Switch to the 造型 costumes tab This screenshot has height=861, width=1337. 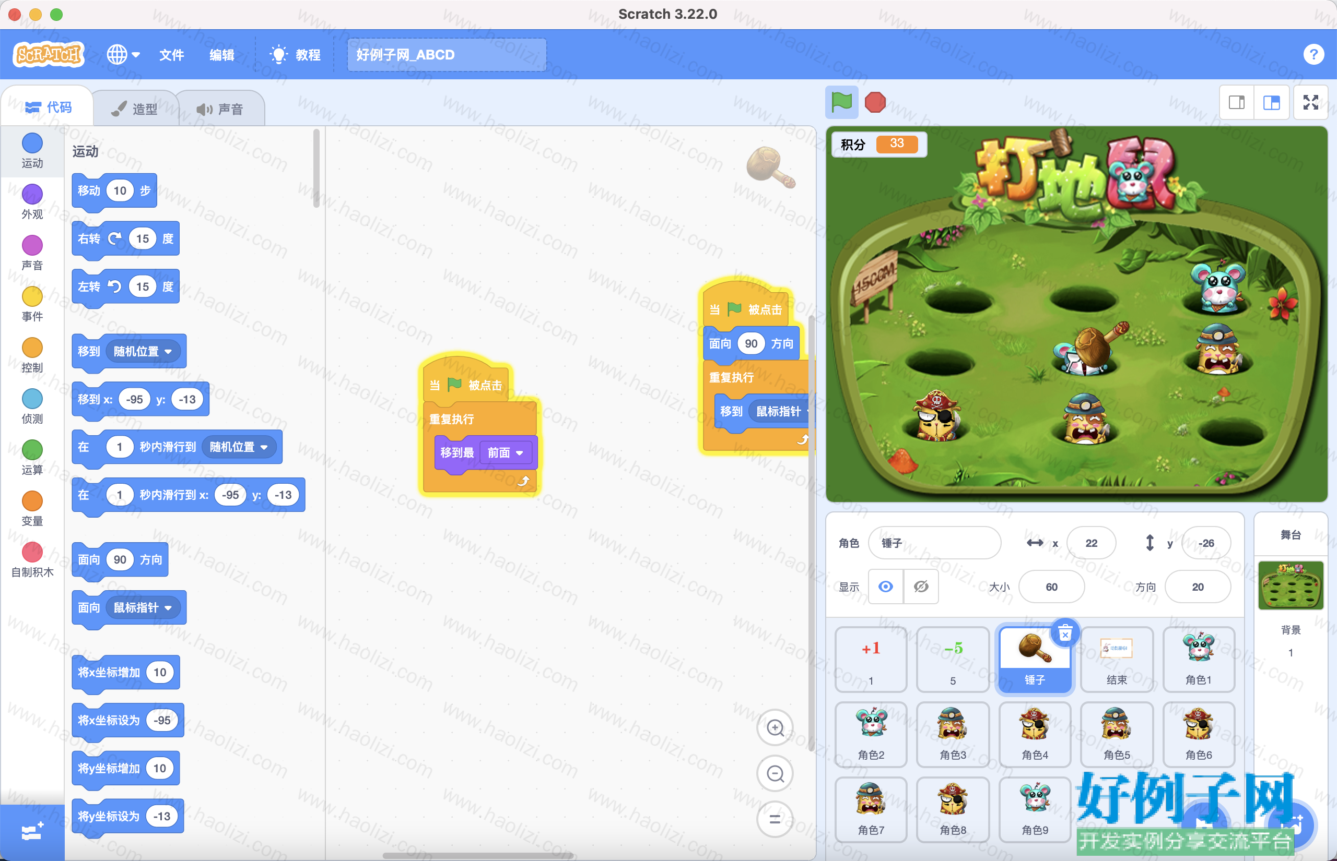pos(134,109)
